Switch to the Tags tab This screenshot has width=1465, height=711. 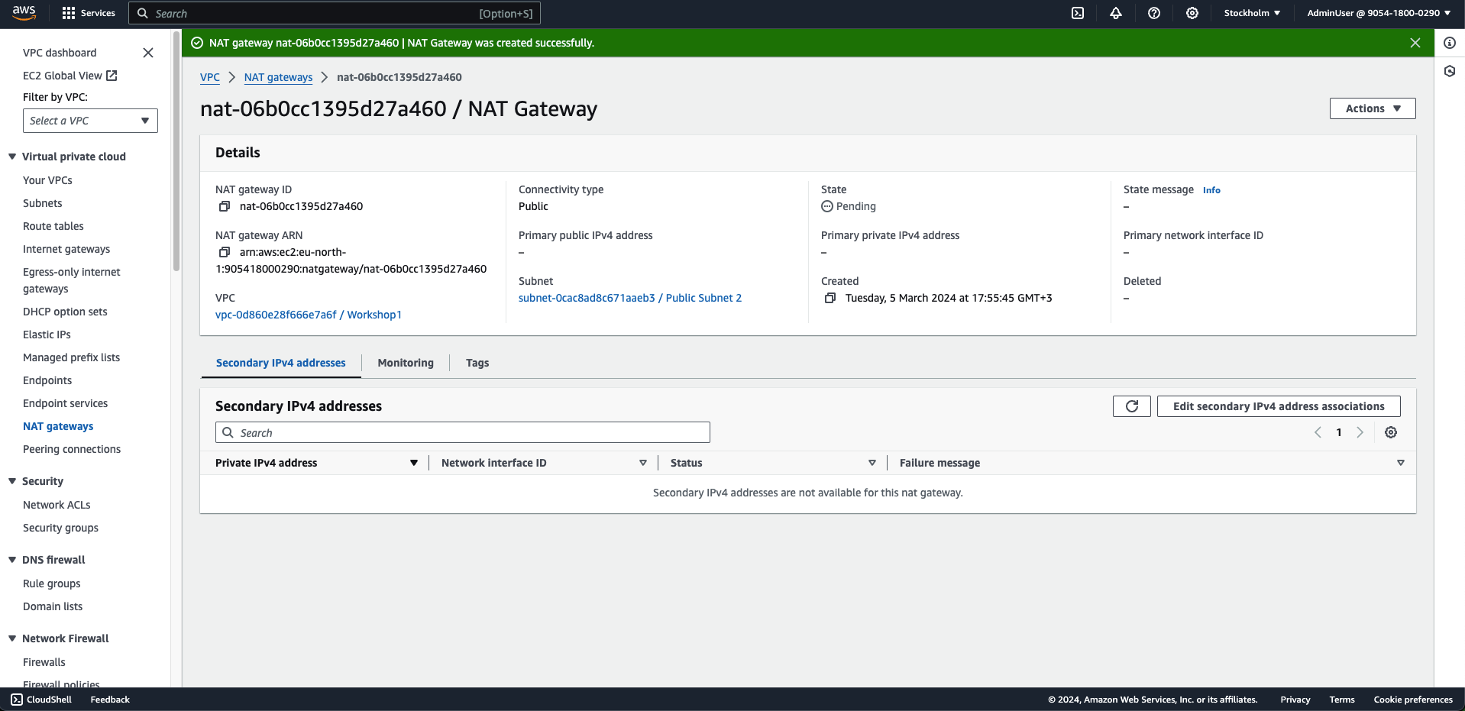pyautogui.click(x=477, y=363)
